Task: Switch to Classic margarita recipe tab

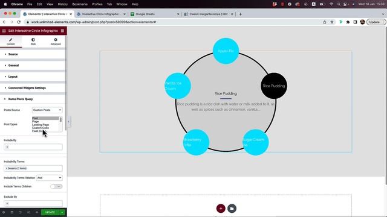Action: [x=208, y=14]
